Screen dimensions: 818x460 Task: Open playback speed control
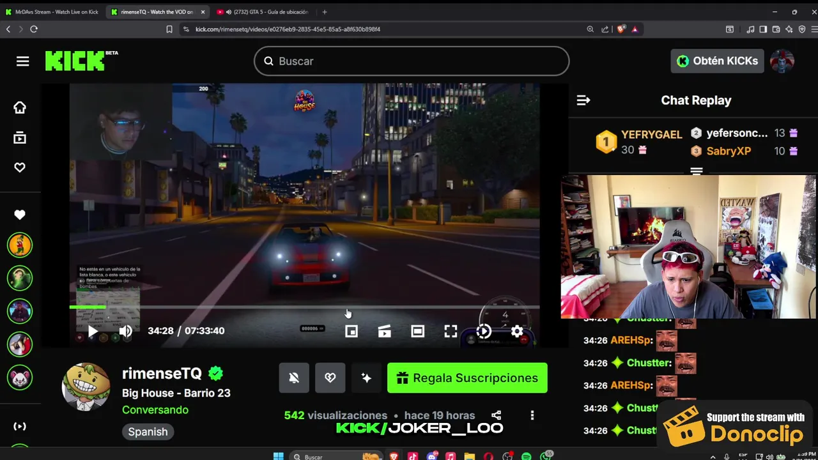484,331
